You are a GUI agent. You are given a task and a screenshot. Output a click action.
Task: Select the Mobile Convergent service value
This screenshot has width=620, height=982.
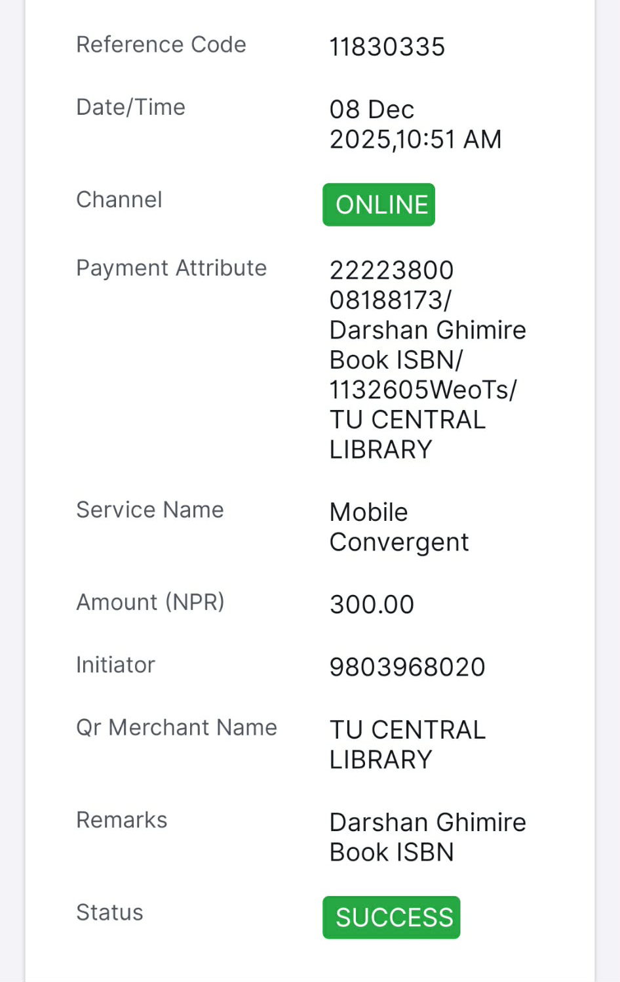click(x=398, y=527)
